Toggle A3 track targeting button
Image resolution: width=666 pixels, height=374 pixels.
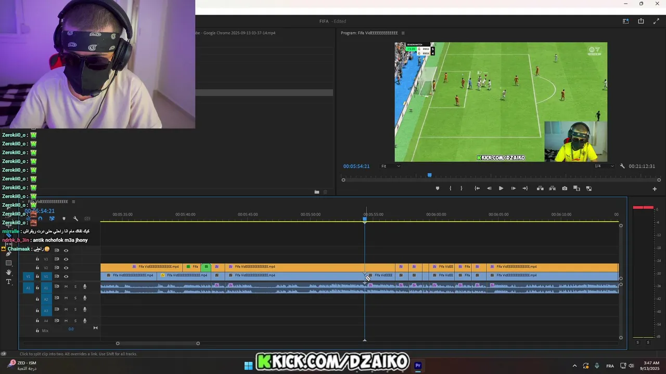coord(46,310)
